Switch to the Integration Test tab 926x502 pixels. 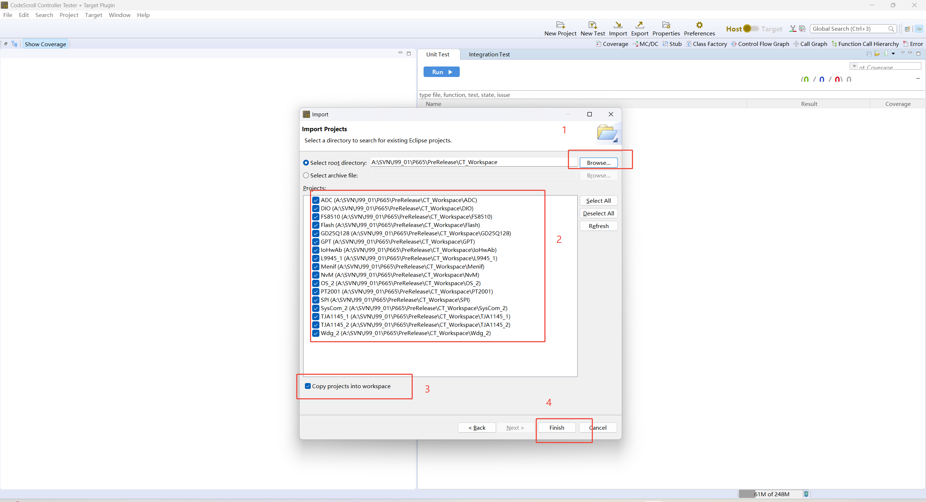point(489,54)
